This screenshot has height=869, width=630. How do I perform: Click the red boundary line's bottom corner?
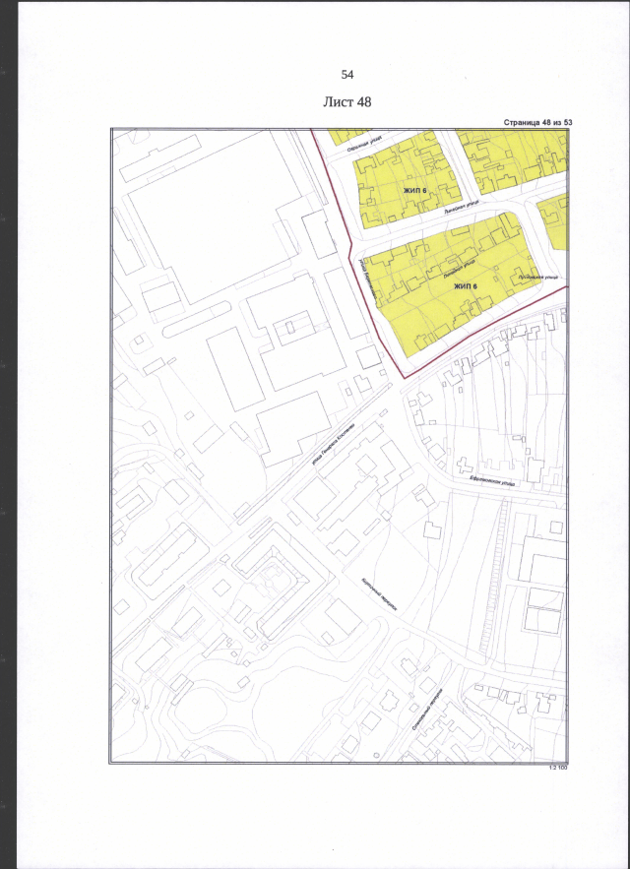coord(403,375)
